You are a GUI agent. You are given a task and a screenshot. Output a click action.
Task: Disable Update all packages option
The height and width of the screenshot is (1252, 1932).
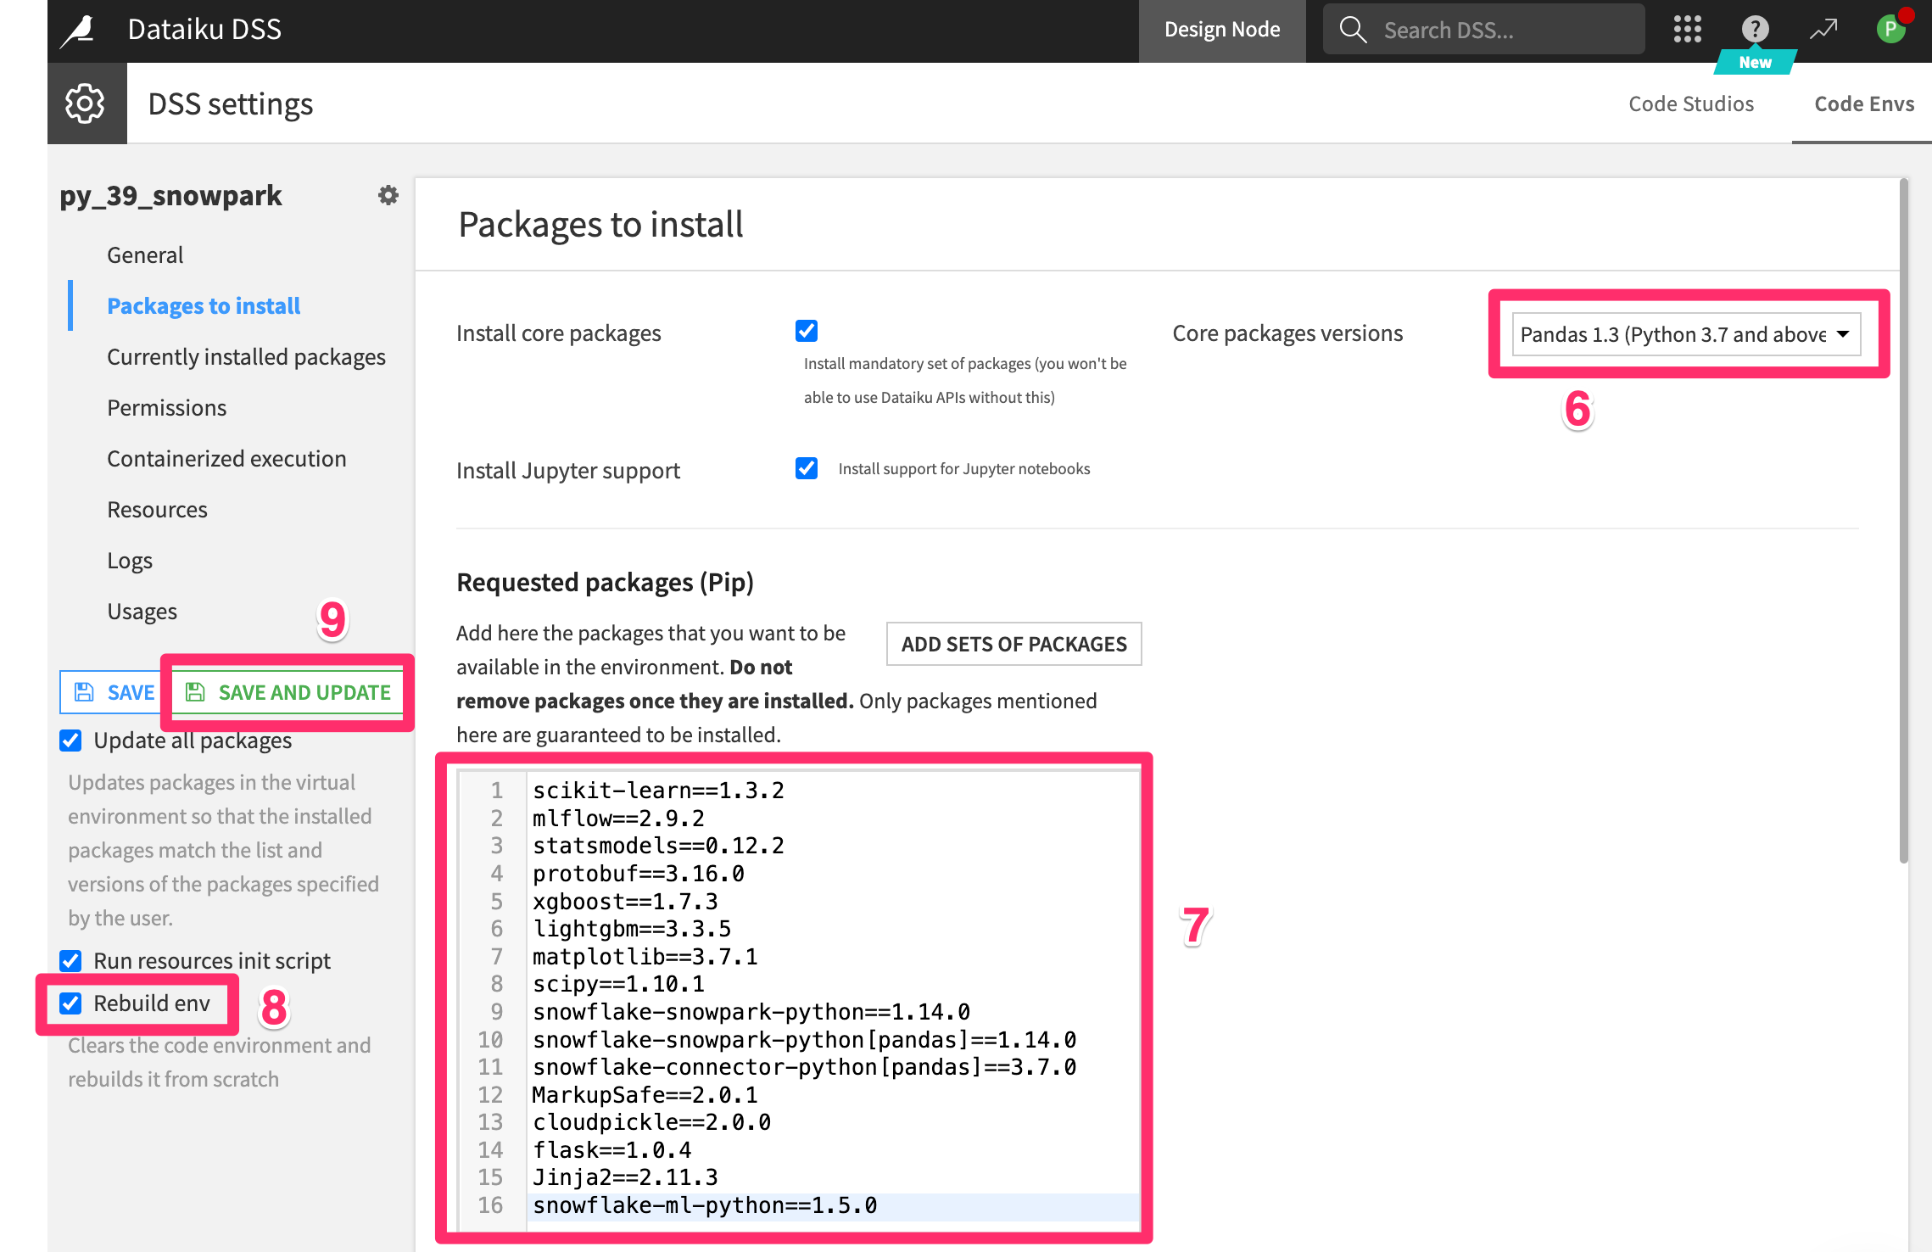click(71, 741)
